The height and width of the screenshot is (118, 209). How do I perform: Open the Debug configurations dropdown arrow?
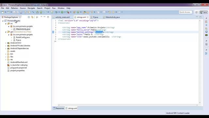coord(59,12)
